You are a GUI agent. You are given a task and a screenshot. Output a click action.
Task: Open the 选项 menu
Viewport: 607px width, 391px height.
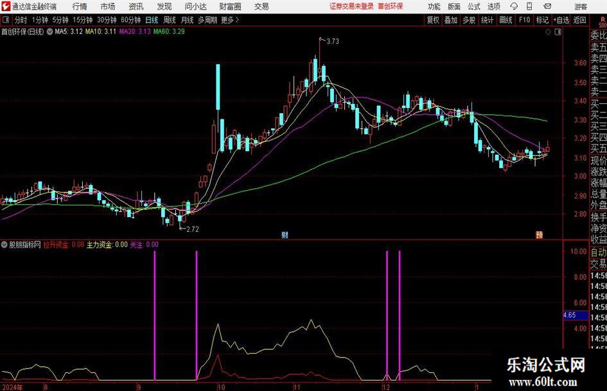click(493, 6)
